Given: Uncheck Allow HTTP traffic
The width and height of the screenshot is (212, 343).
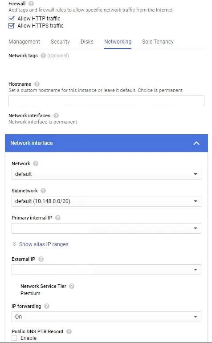Looking at the screenshot, I should pyautogui.click(x=12, y=19).
